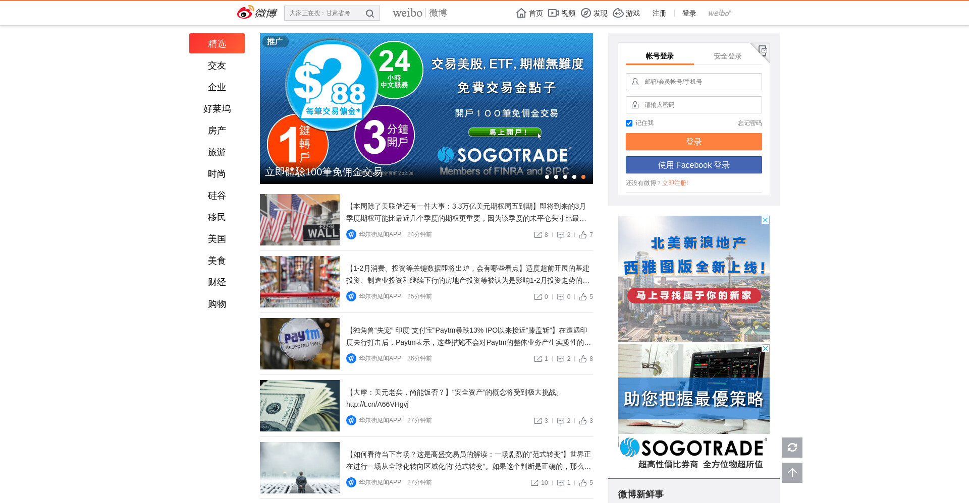Open 好莱坞 category in sidebar
The image size is (969, 503).
[217, 109]
